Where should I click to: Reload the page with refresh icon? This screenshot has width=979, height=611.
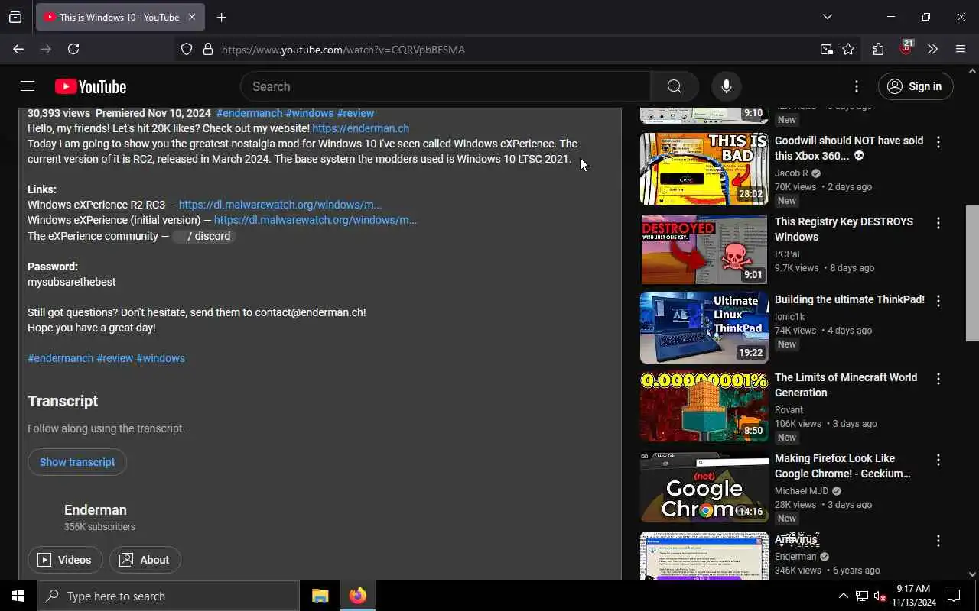click(73, 49)
